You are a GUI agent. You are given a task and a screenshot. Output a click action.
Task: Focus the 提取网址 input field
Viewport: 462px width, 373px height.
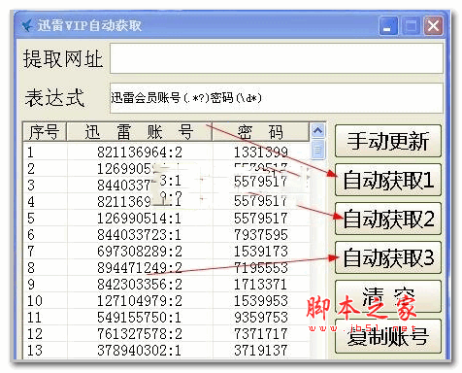tap(277, 58)
